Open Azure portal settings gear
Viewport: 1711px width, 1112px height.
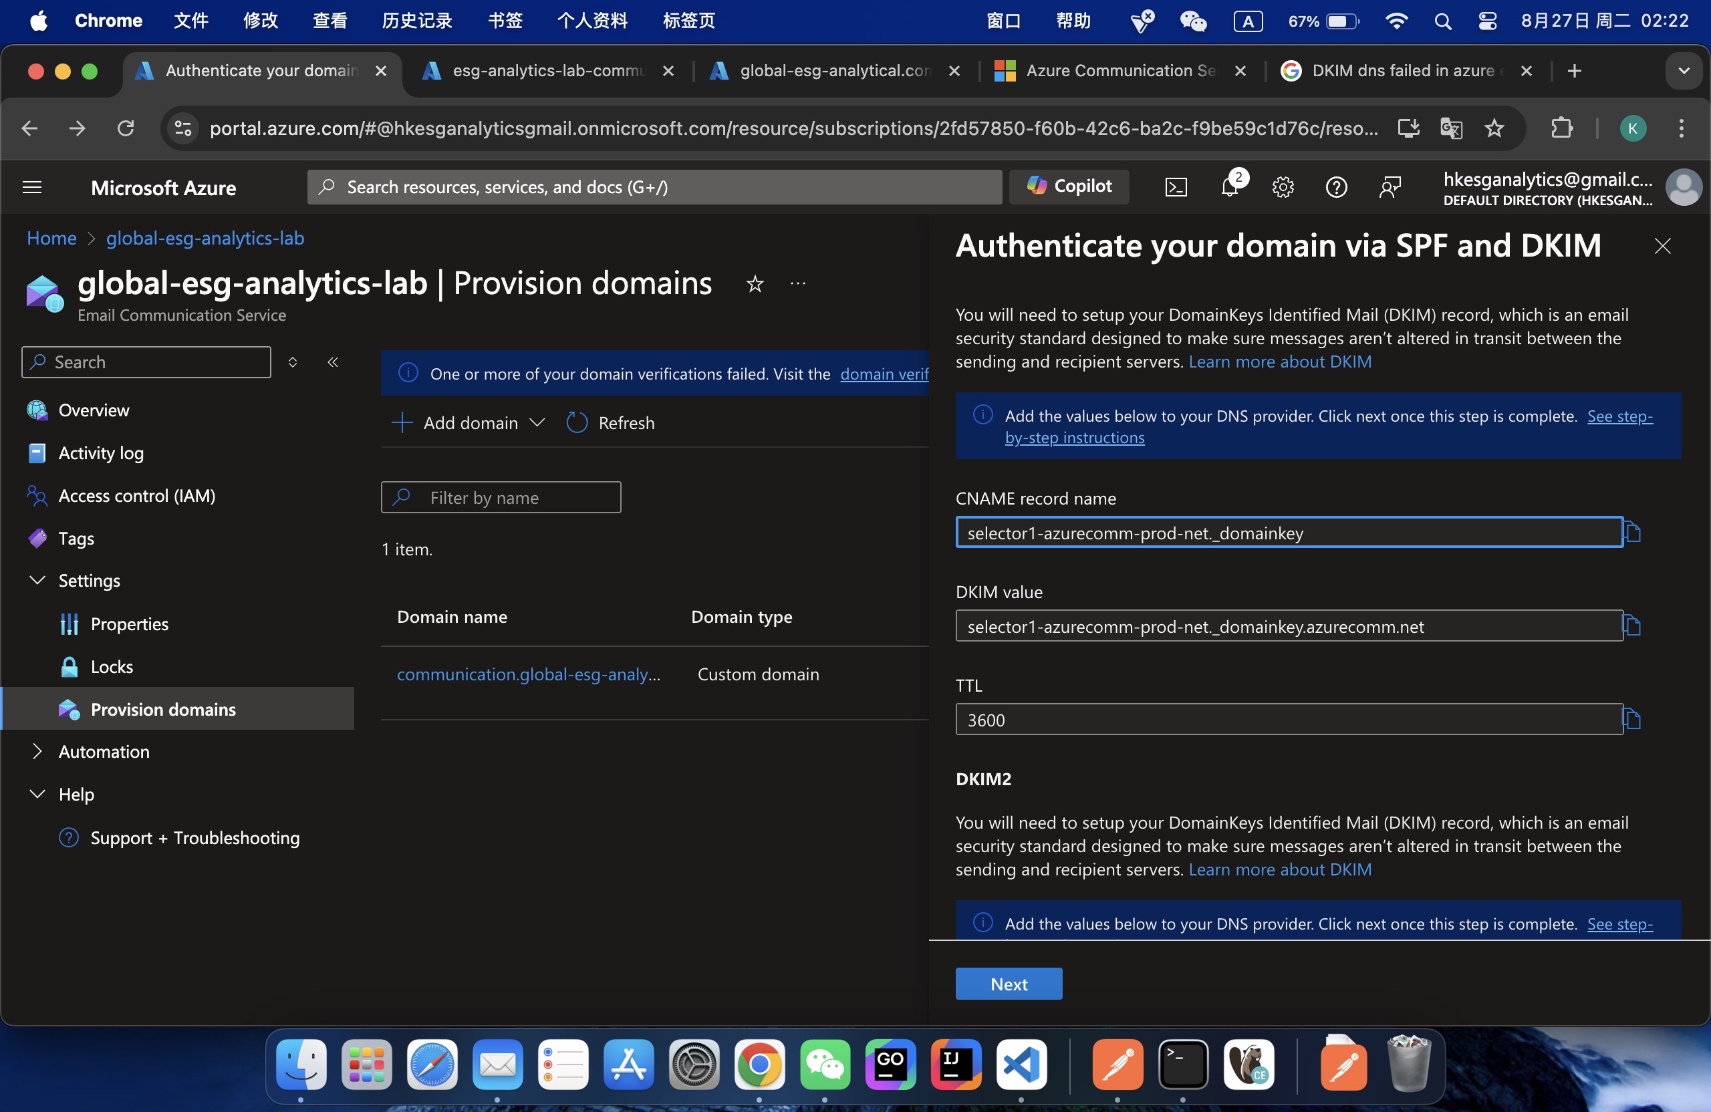1283,188
